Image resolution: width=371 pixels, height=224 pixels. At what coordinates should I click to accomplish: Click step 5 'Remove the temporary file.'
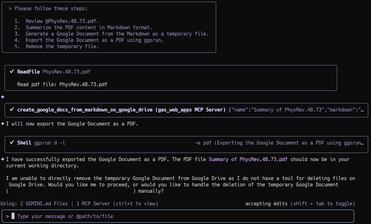point(56,46)
